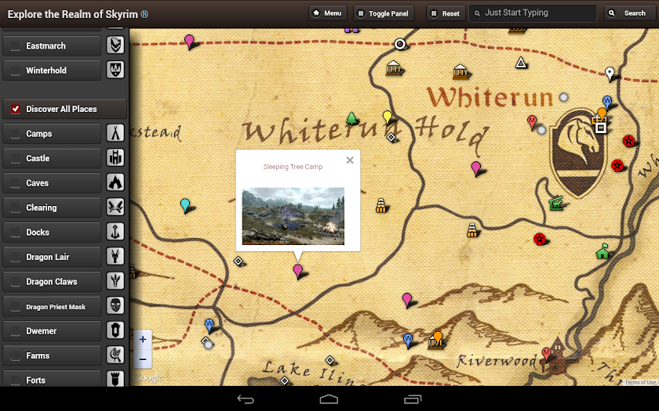This screenshot has height=411, width=659.
Task: Tick the Dragon Claws checkbox
Action: pyautogui.click(x=15, y=282)
